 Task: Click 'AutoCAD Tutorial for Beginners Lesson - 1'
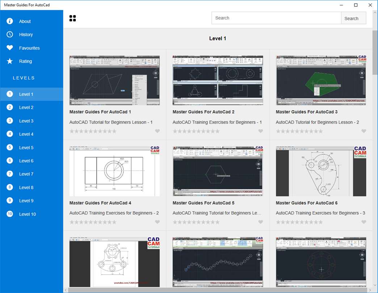[x=111, y=122]
